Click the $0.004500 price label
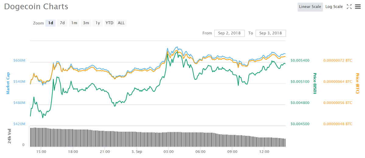This screenshot has height=158, width=365. pyautogui.click(x=300, y=124)
